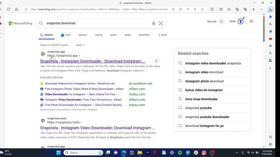Switch to the Chat tab
The image size is (280, 157).
click(x=66, y=35)
